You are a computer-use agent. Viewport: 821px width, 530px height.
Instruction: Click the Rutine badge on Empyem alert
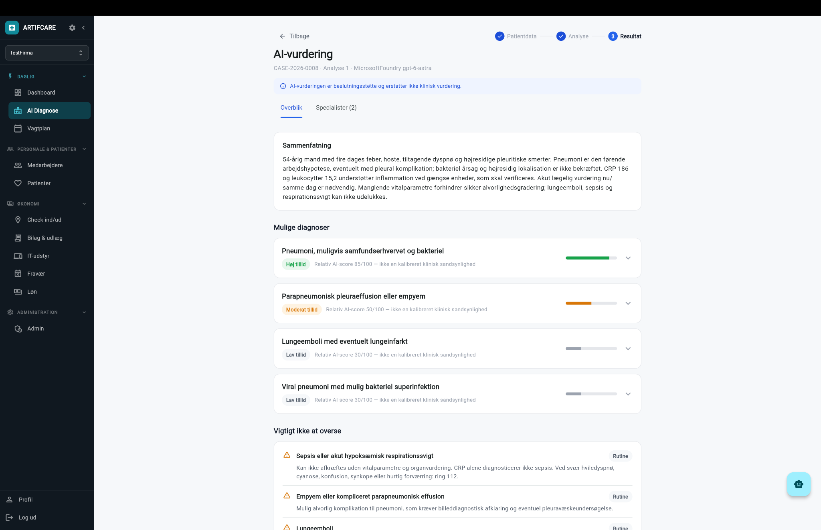tap(620, 497)
